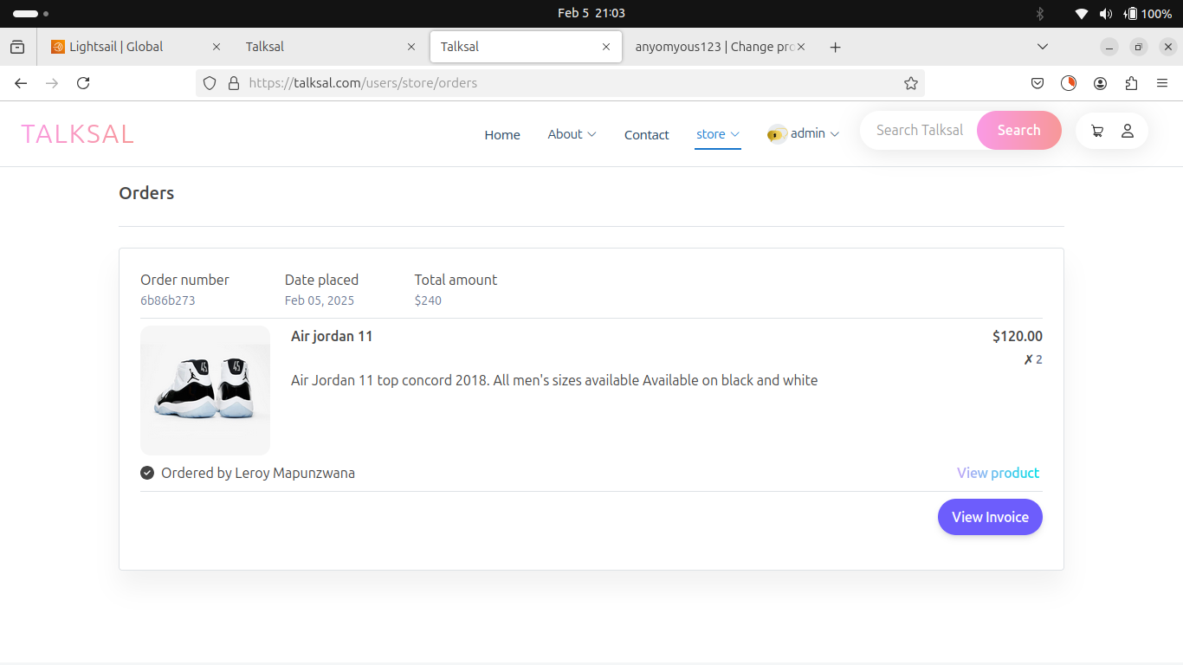Open the tracking protection shield icon
The width and height of the screenshot is (1183, 665).
[x=210, y=83]
